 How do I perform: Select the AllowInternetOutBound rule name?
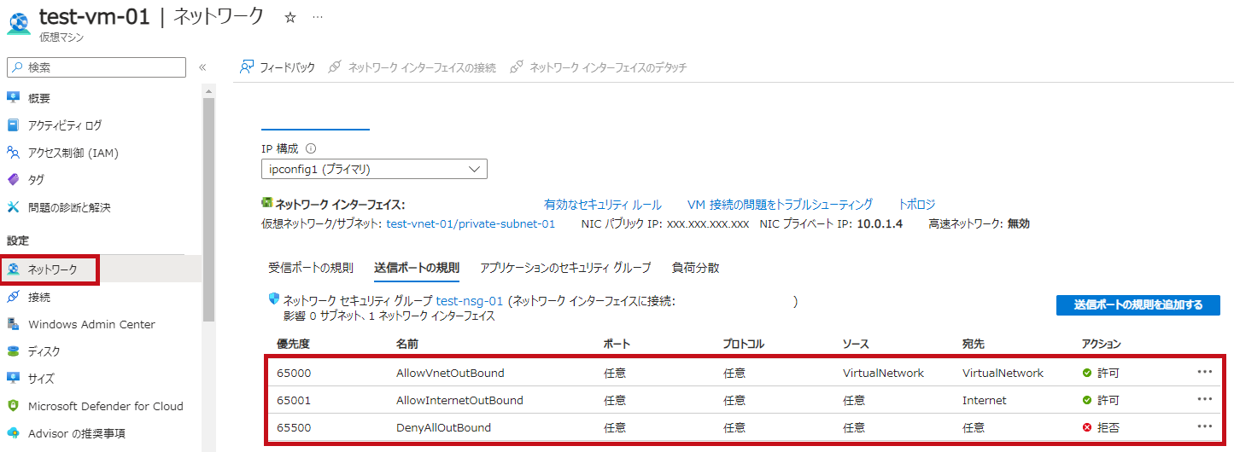(459, 400)
